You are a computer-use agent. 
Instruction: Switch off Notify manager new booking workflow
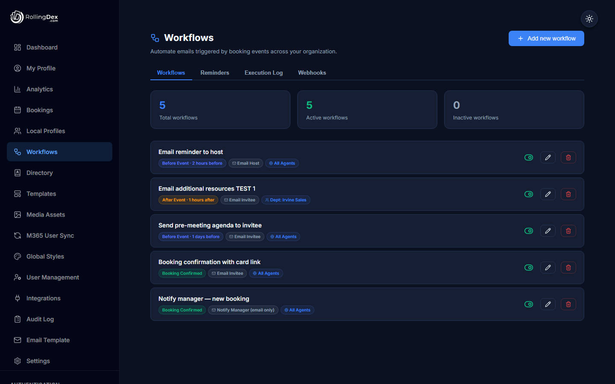pyautogui.click(x=529, y=304)
